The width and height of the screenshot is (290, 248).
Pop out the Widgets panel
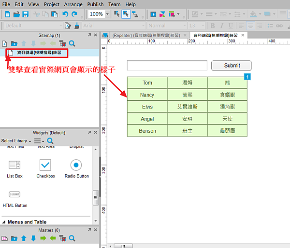(89, 132)
